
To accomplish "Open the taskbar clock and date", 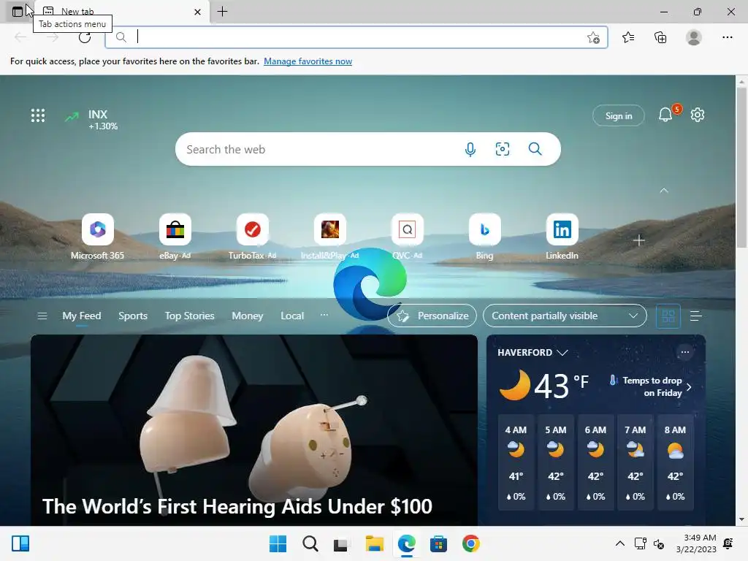I will [696, 543].
